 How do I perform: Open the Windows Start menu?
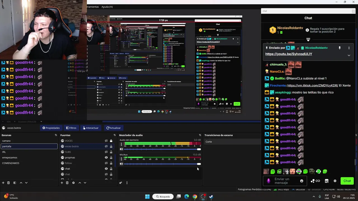coord(147,197)
